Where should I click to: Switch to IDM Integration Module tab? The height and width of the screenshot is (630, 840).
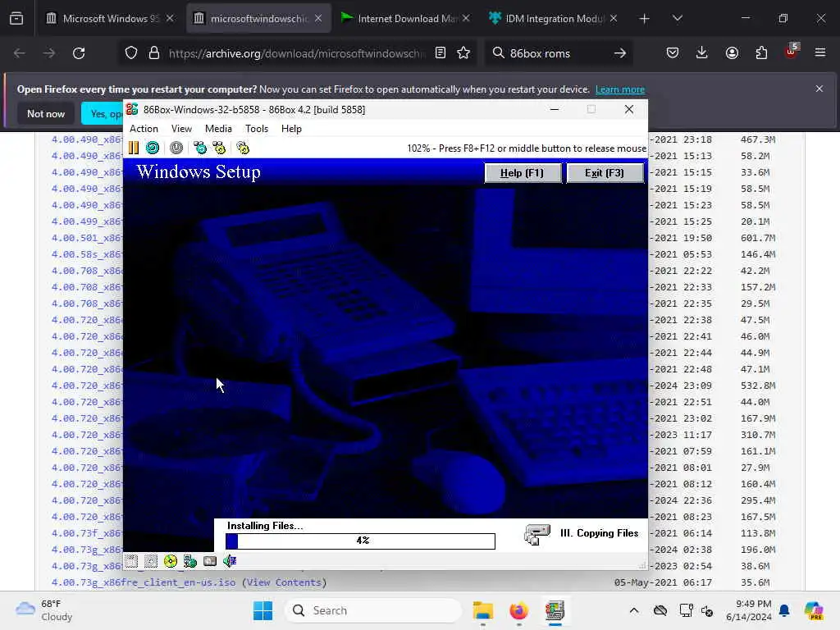[x=554, y=19]
